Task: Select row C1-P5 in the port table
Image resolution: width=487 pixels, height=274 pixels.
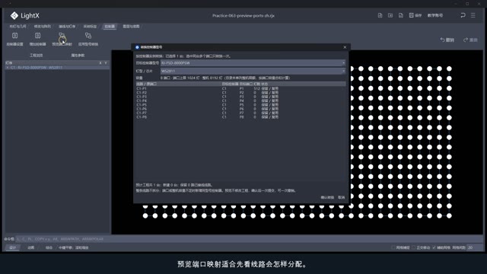Action: (240, 105)
